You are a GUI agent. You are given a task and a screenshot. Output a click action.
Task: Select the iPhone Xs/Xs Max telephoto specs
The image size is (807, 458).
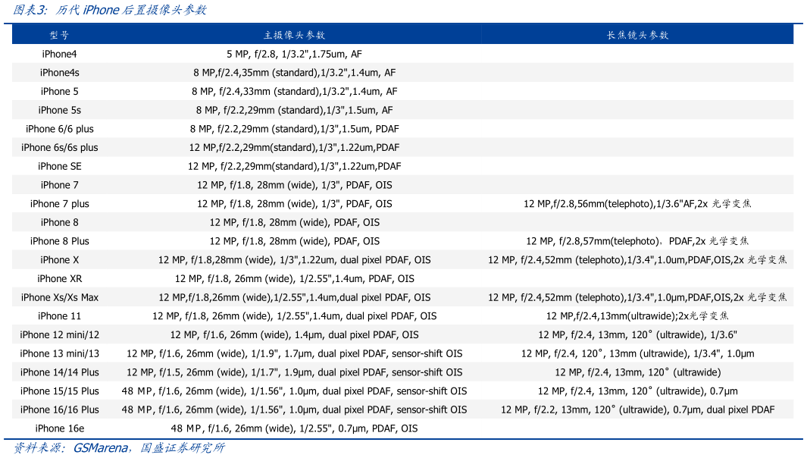tap(637, 297)
